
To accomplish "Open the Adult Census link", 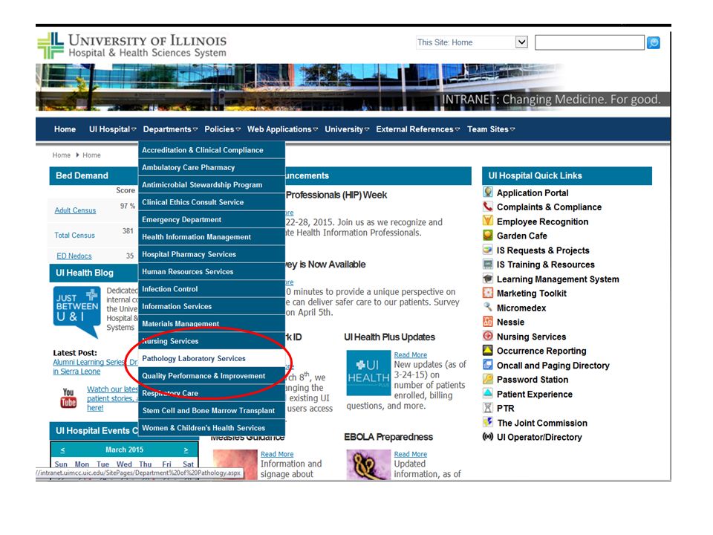I will pos(75,210).
